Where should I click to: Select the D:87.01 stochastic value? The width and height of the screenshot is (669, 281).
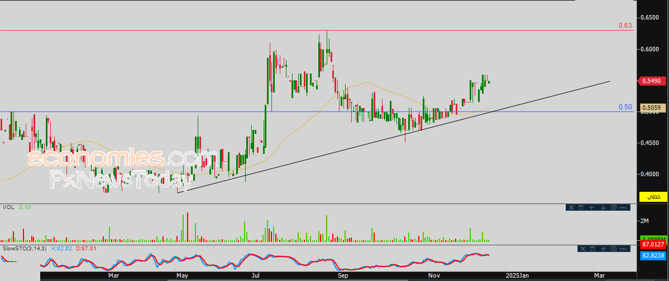tap(86, 248)
